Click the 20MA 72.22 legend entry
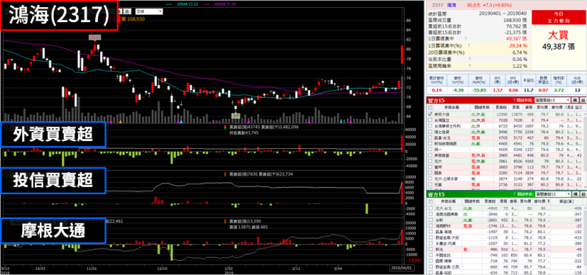 (x=188, y=4)
